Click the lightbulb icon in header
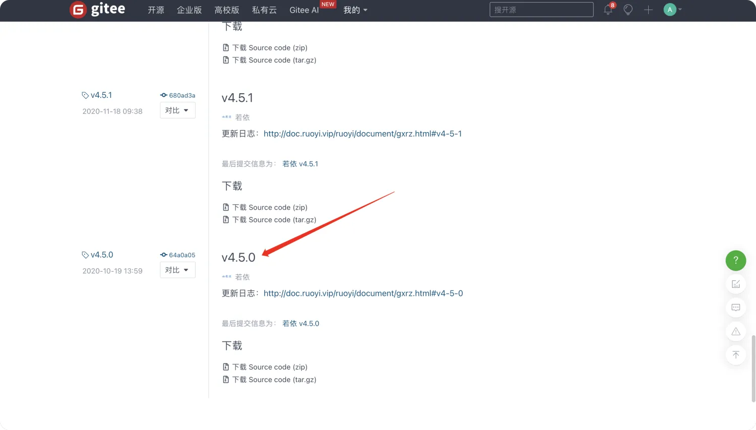 pos(628,10)
